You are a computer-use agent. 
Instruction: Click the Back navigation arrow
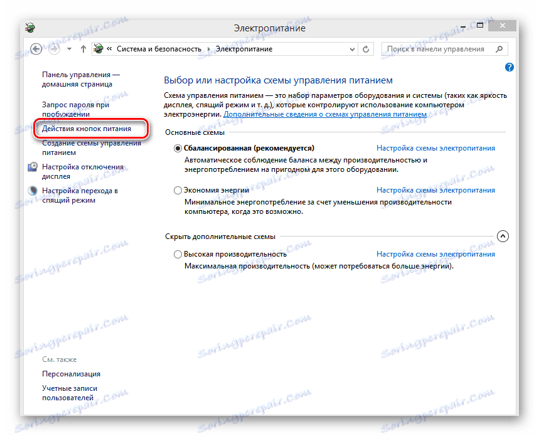(x=36, y=49)
